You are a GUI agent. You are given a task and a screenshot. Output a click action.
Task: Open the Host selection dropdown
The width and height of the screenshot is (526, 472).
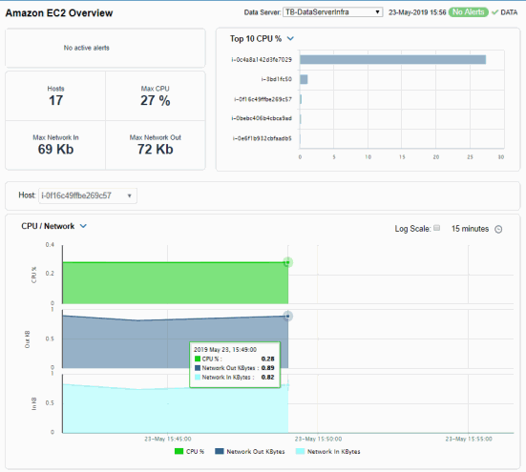pos(88,195)
